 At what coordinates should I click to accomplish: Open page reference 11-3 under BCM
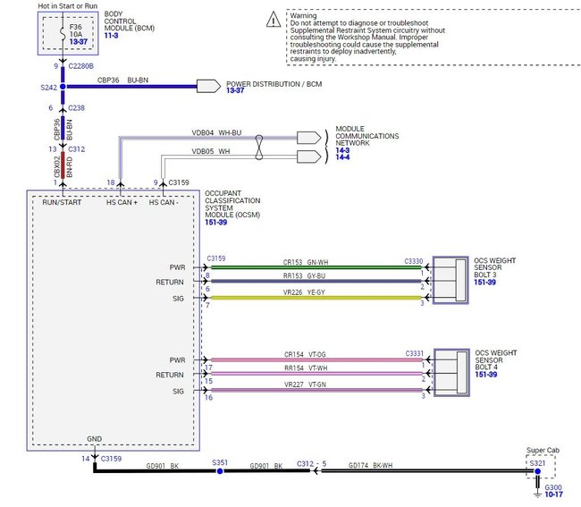coord(111,36)
